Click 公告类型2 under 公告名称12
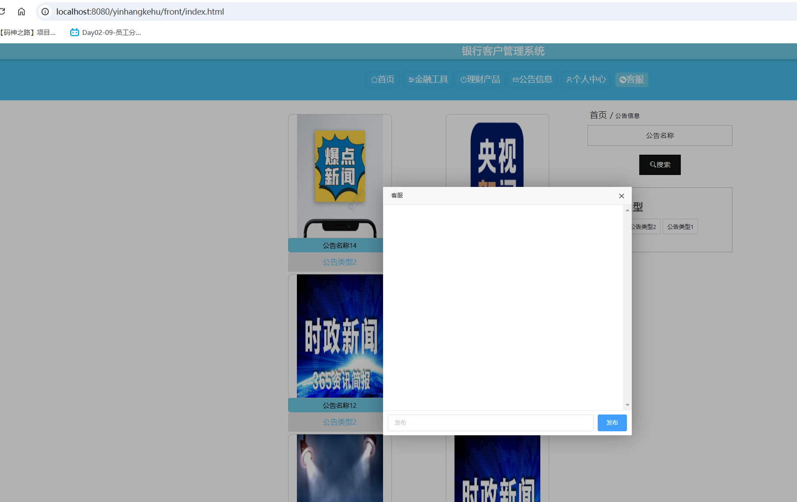The height and width of the screenshot is (502, 797). coord(339,422)
